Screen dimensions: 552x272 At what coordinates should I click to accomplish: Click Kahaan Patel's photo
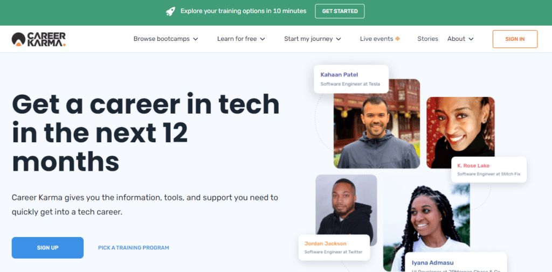coord(377,123)
